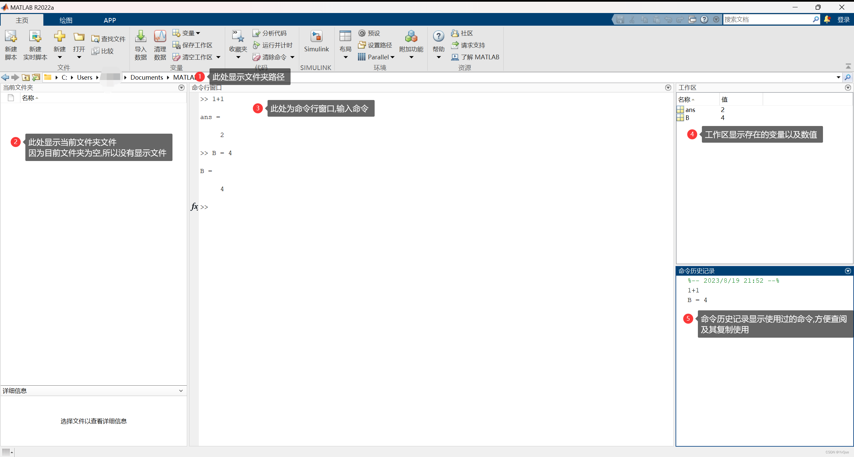The width and height of the screenshot is (854, 457).
Task: Switch to the APP tab
Action: click(110, 20)
